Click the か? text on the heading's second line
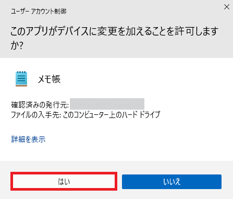Viewport: 233px width, 199px height. click(x=17, y=46)
